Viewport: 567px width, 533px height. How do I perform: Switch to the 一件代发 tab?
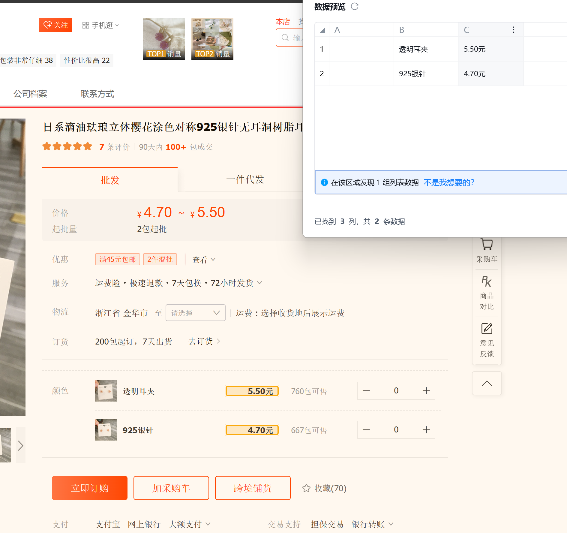(x=245, y=179)
